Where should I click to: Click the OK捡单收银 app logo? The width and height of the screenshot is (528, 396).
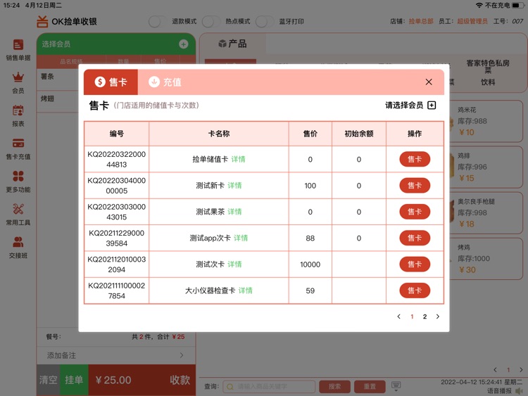[42, 22]
